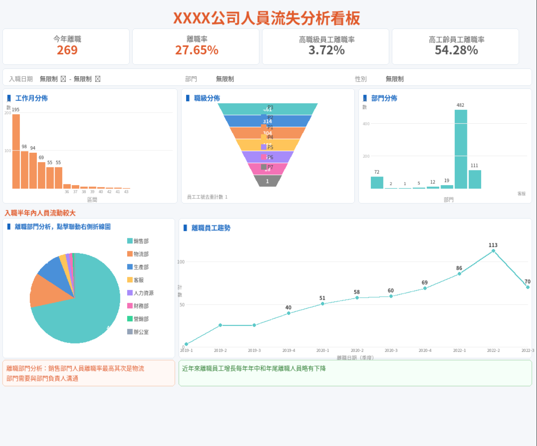
Task: Click the 物流部 legend color marker
Action: tap(130, 254)
